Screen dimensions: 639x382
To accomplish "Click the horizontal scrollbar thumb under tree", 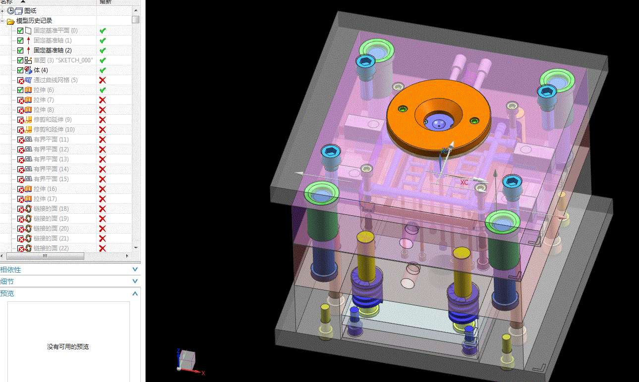I will [x=45, y=256].
